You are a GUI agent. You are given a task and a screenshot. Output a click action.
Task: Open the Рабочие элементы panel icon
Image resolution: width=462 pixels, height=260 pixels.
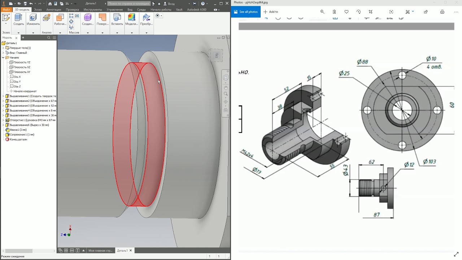pos(60,17)
